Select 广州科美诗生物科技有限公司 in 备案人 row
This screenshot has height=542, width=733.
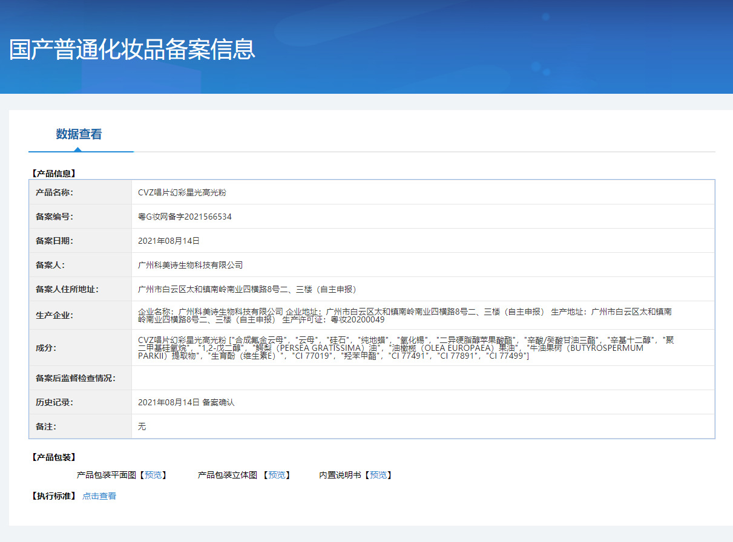click(x=190, y=265)
